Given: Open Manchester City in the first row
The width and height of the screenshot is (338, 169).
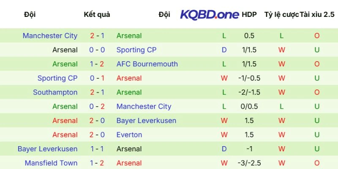Looking at the screenshot, I should [x=50, y=36].
